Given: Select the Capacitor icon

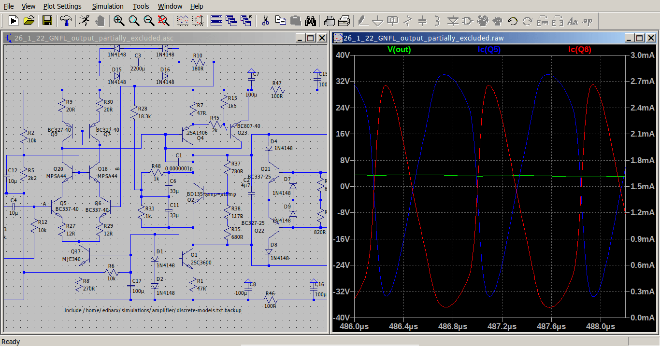Looking at the screenshot, I should coord(422,20).
